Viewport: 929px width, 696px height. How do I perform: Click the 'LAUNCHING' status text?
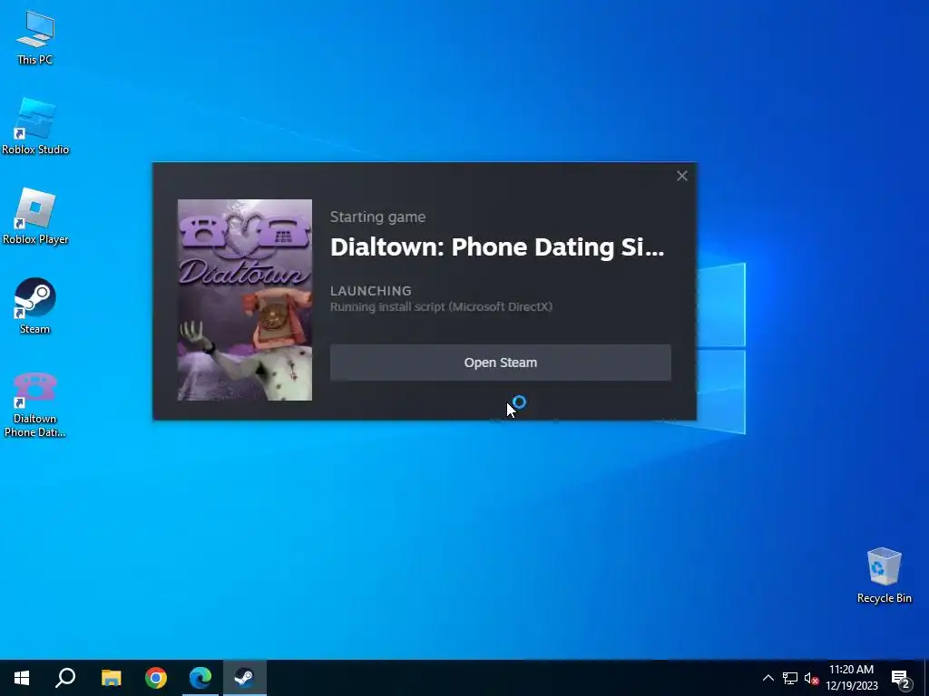tap(371, 291)
